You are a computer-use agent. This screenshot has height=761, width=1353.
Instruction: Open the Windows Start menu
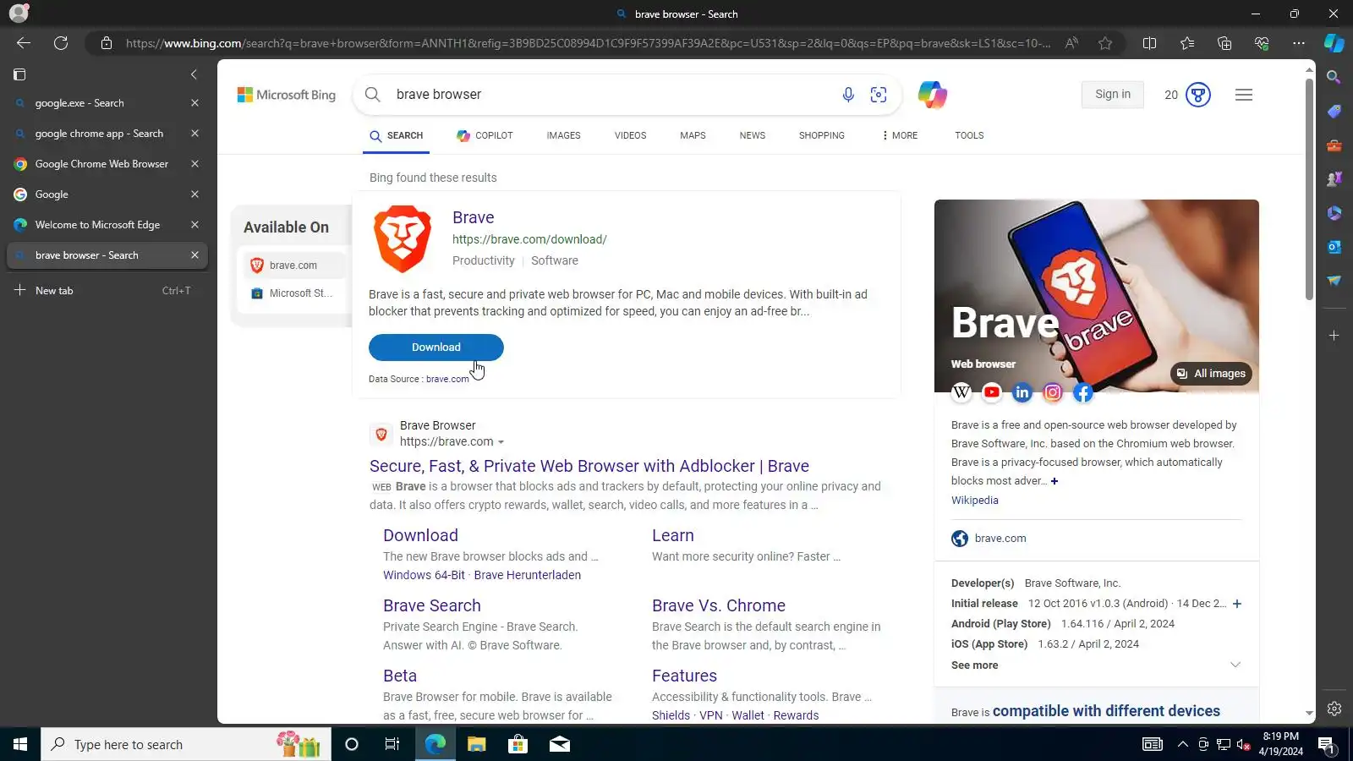[x=20, y=744]
